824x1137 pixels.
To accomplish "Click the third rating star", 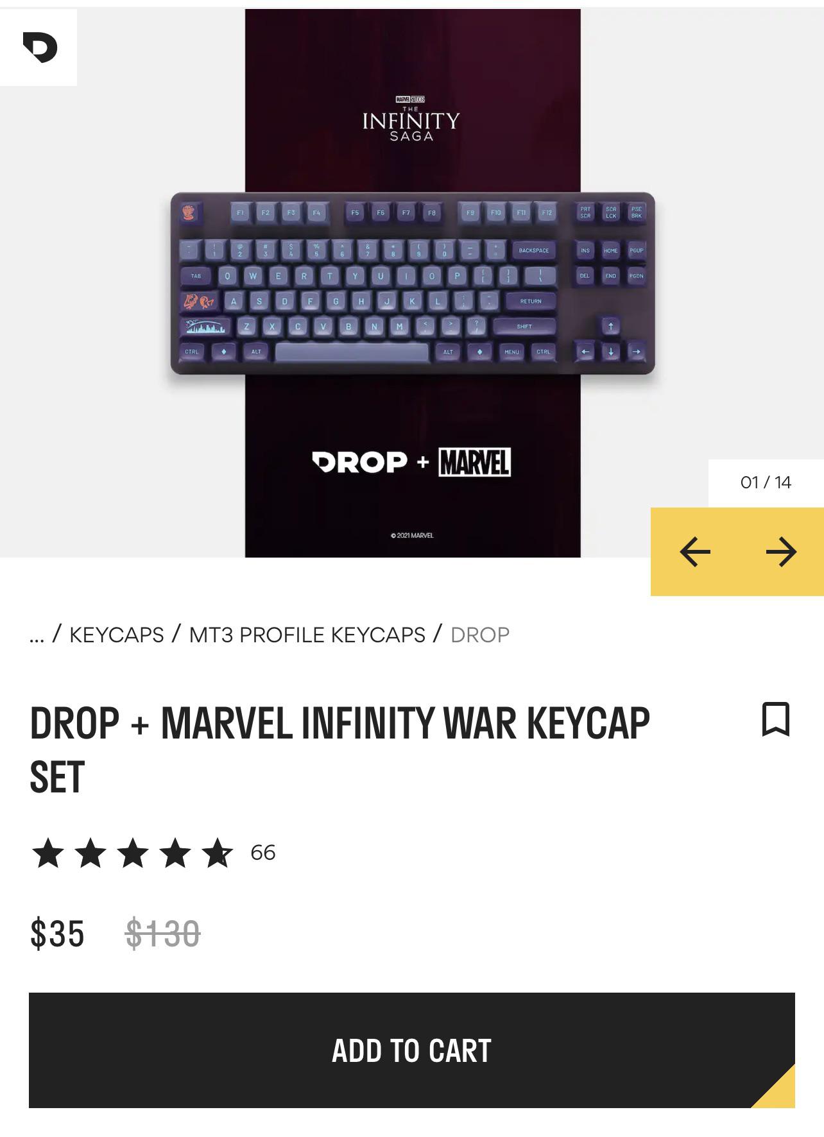I will tap(133, 853).
